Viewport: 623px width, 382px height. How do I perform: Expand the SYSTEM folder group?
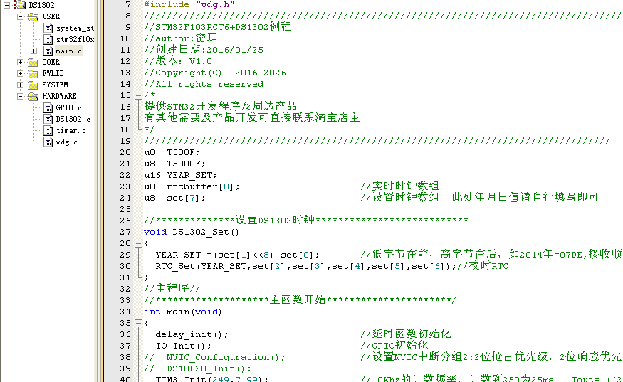(20, 85)
